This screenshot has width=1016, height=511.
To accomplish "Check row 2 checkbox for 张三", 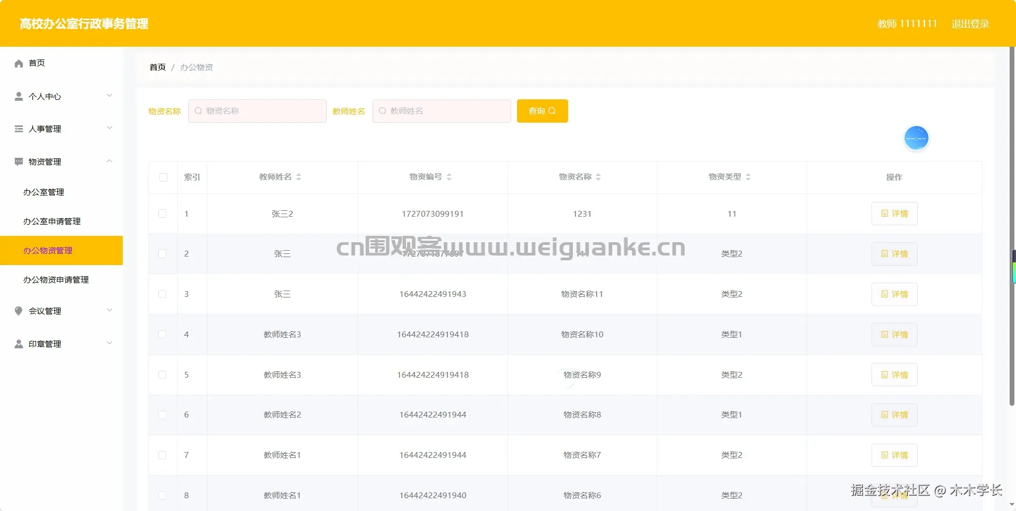I will (163, 254).
